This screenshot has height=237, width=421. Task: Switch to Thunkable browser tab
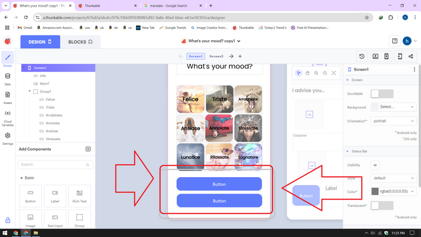(107, 6)
